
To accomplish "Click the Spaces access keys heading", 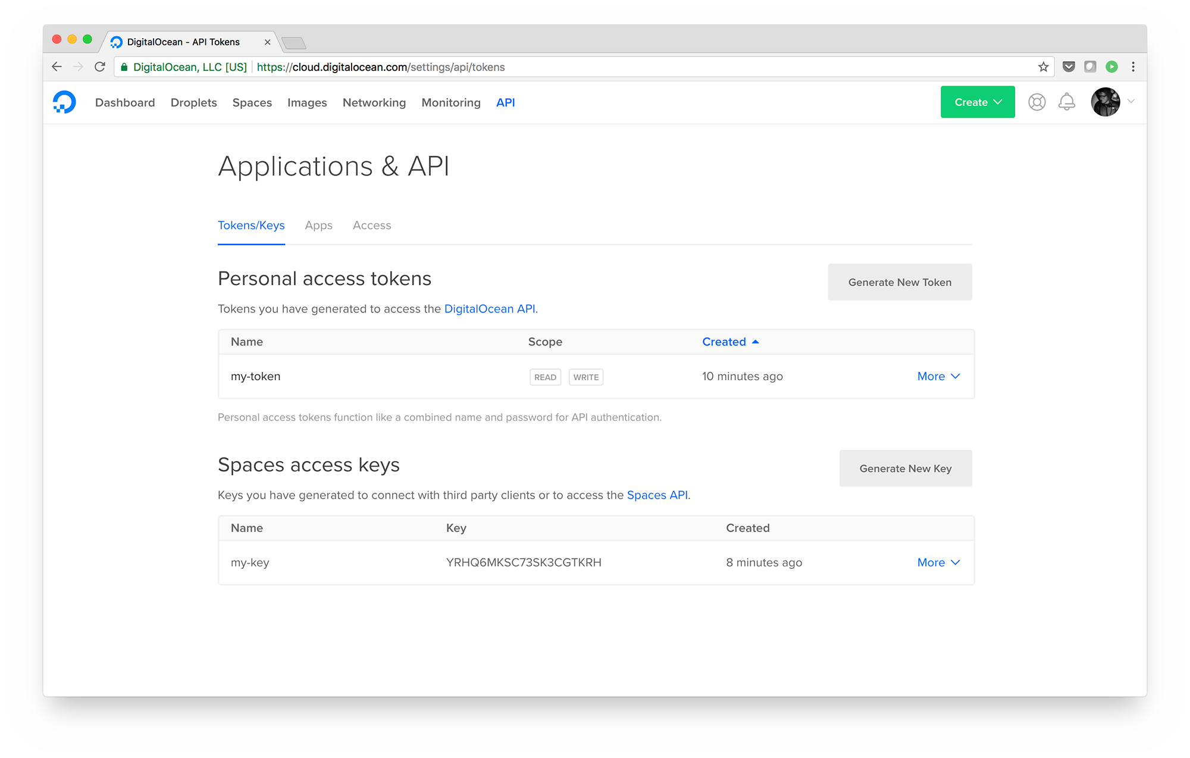I will tap(309, 465).
